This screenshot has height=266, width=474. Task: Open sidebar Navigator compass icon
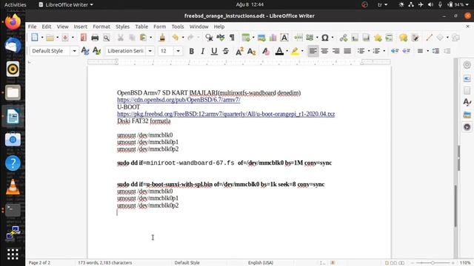pos(467,127)
